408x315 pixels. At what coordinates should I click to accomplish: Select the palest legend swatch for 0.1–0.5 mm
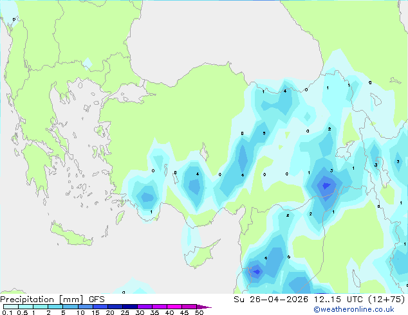click(x=11, y=307)
